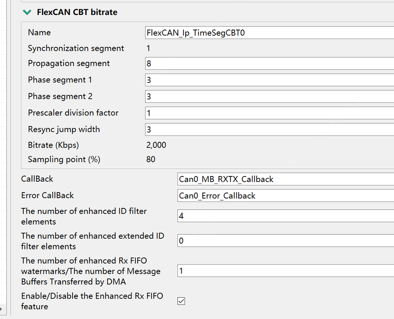Select the Name field containing FlexCAN_Ip_TimeSegCBT0
The width and height of the screenshot is (394, 319).
click(x=237, y=32)
